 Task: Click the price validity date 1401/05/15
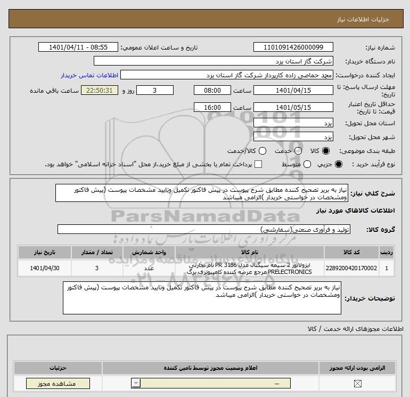tap(293, 107)
